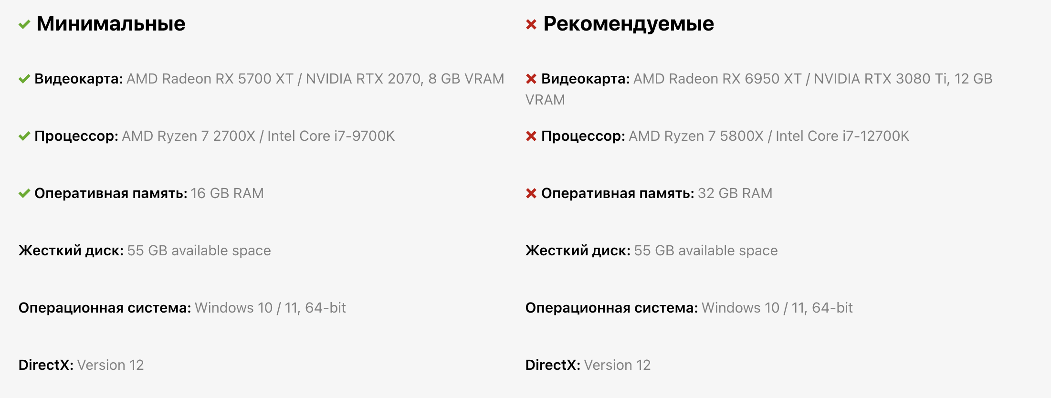Click red cross beside recommended Процессор
The image size is (1051, 398).
[531, 136]
